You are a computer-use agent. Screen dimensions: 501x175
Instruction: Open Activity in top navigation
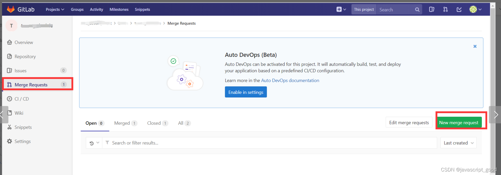tap(97, 9)
